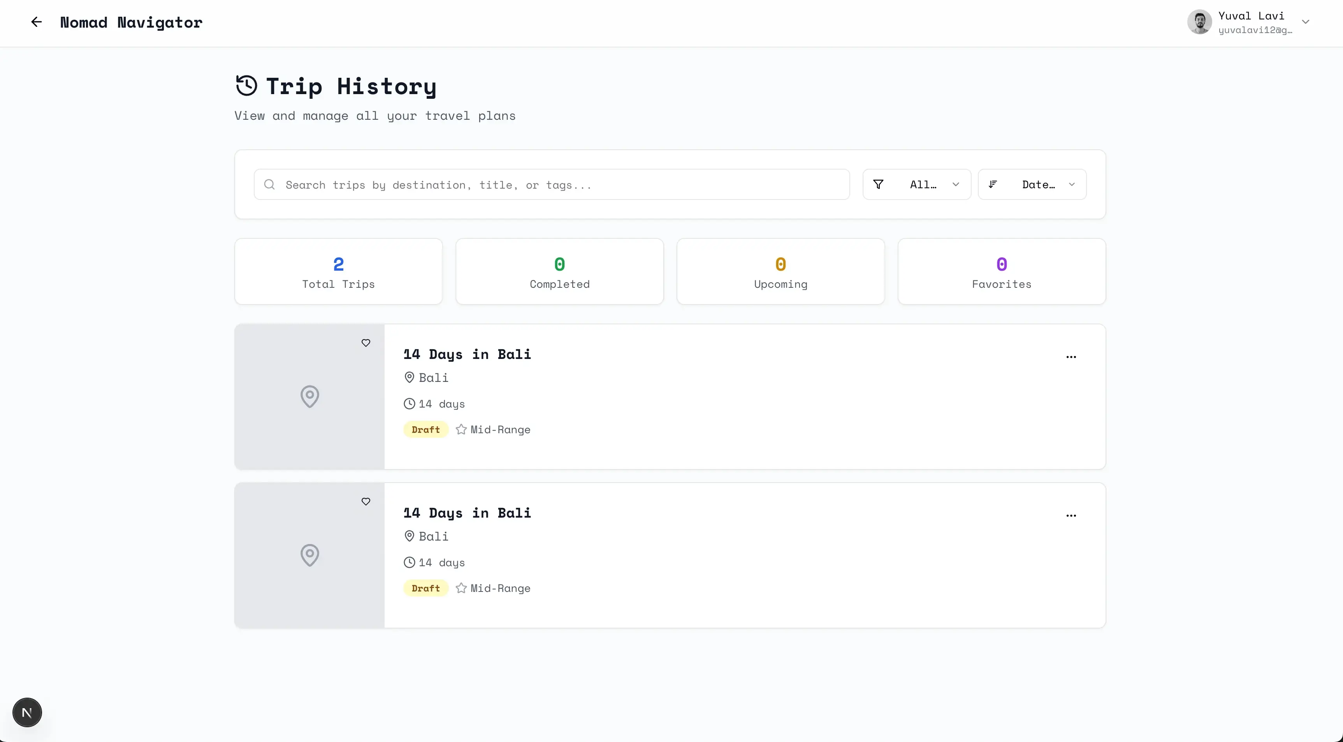The image size is (1343, 742).
Task: Expand the user account menu chevron
Action: (1306, 22)
